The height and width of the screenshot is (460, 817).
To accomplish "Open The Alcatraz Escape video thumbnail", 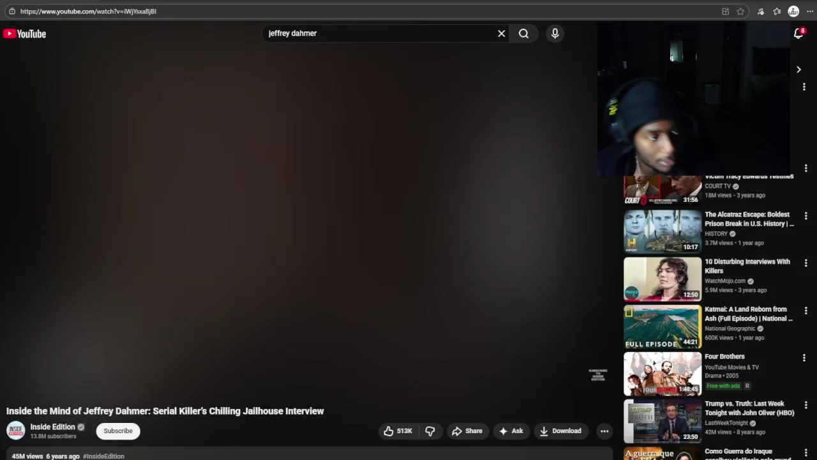I will point(662,231).
